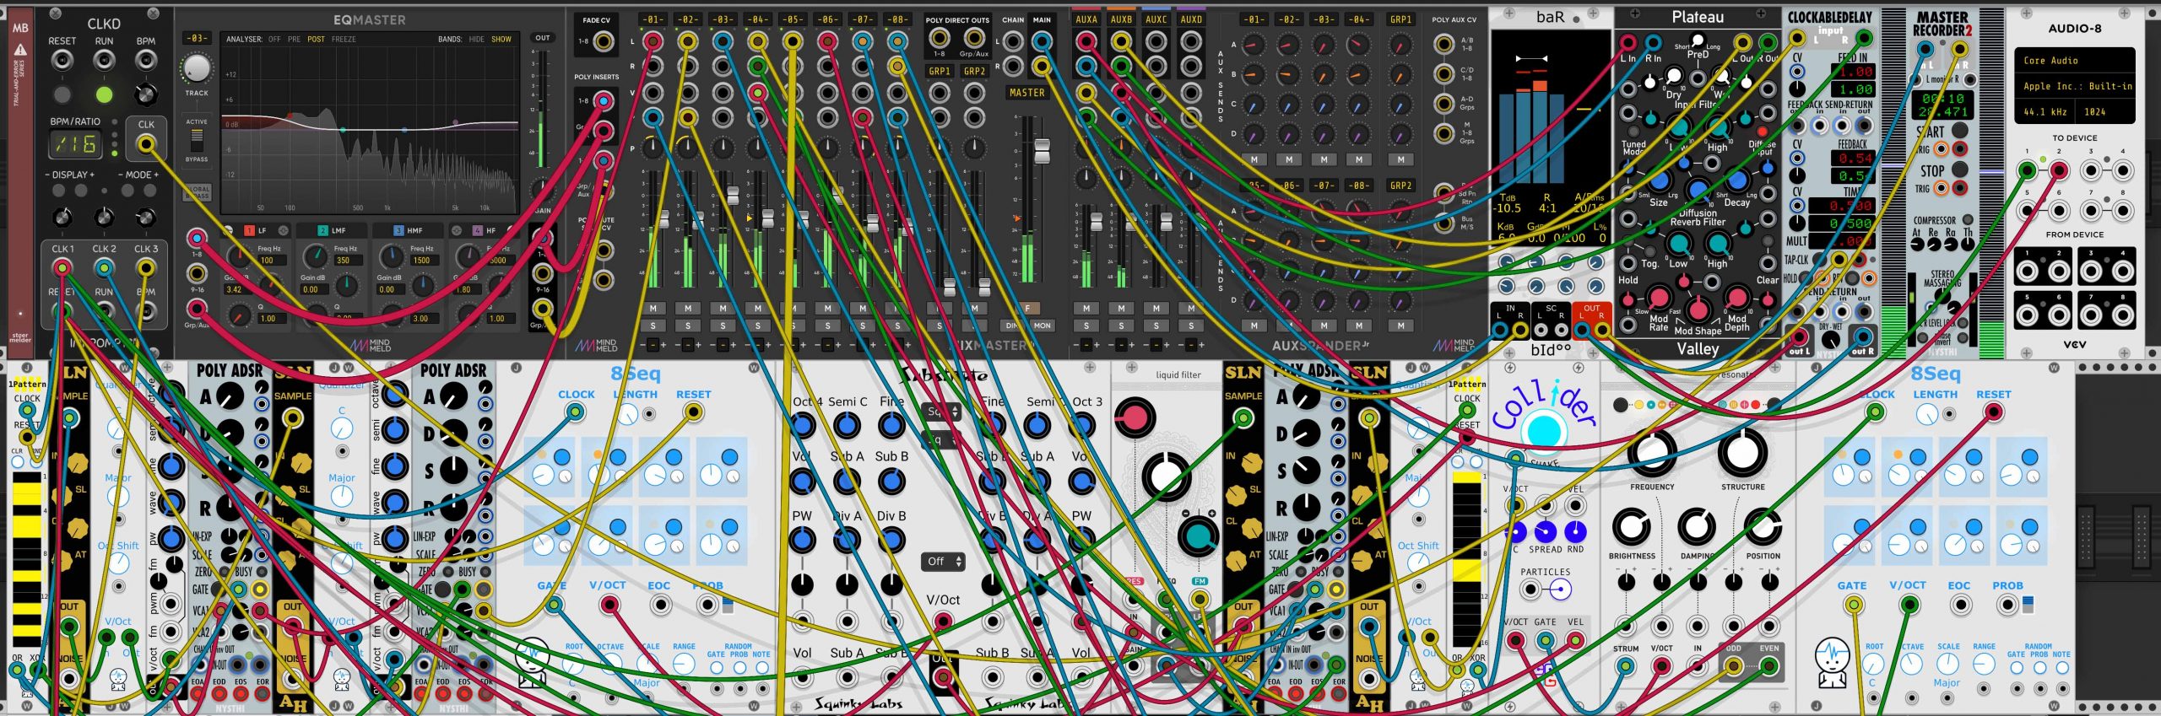Image resolution: width=2161 pixels, height=716 pixels.
Task: Click the right 8Seq RESET input jack
Action: [x=1993, y=412]
